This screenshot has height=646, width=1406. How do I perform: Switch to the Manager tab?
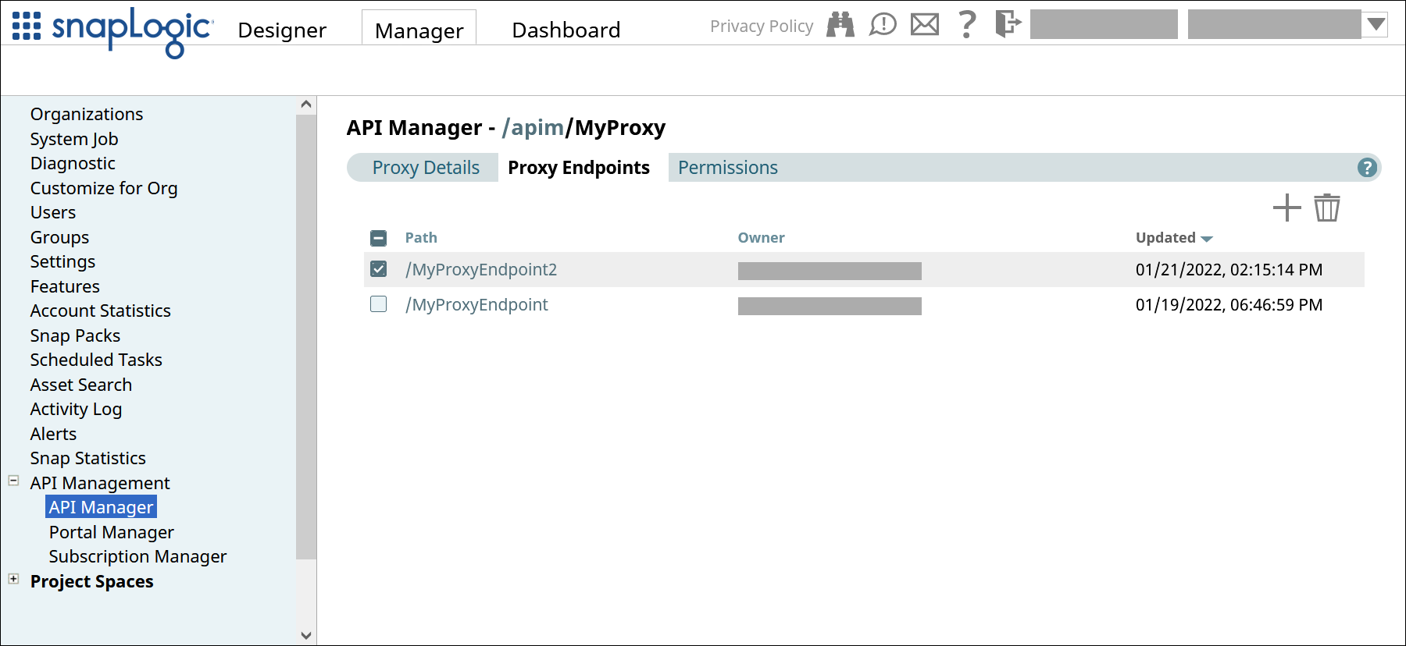419,30
